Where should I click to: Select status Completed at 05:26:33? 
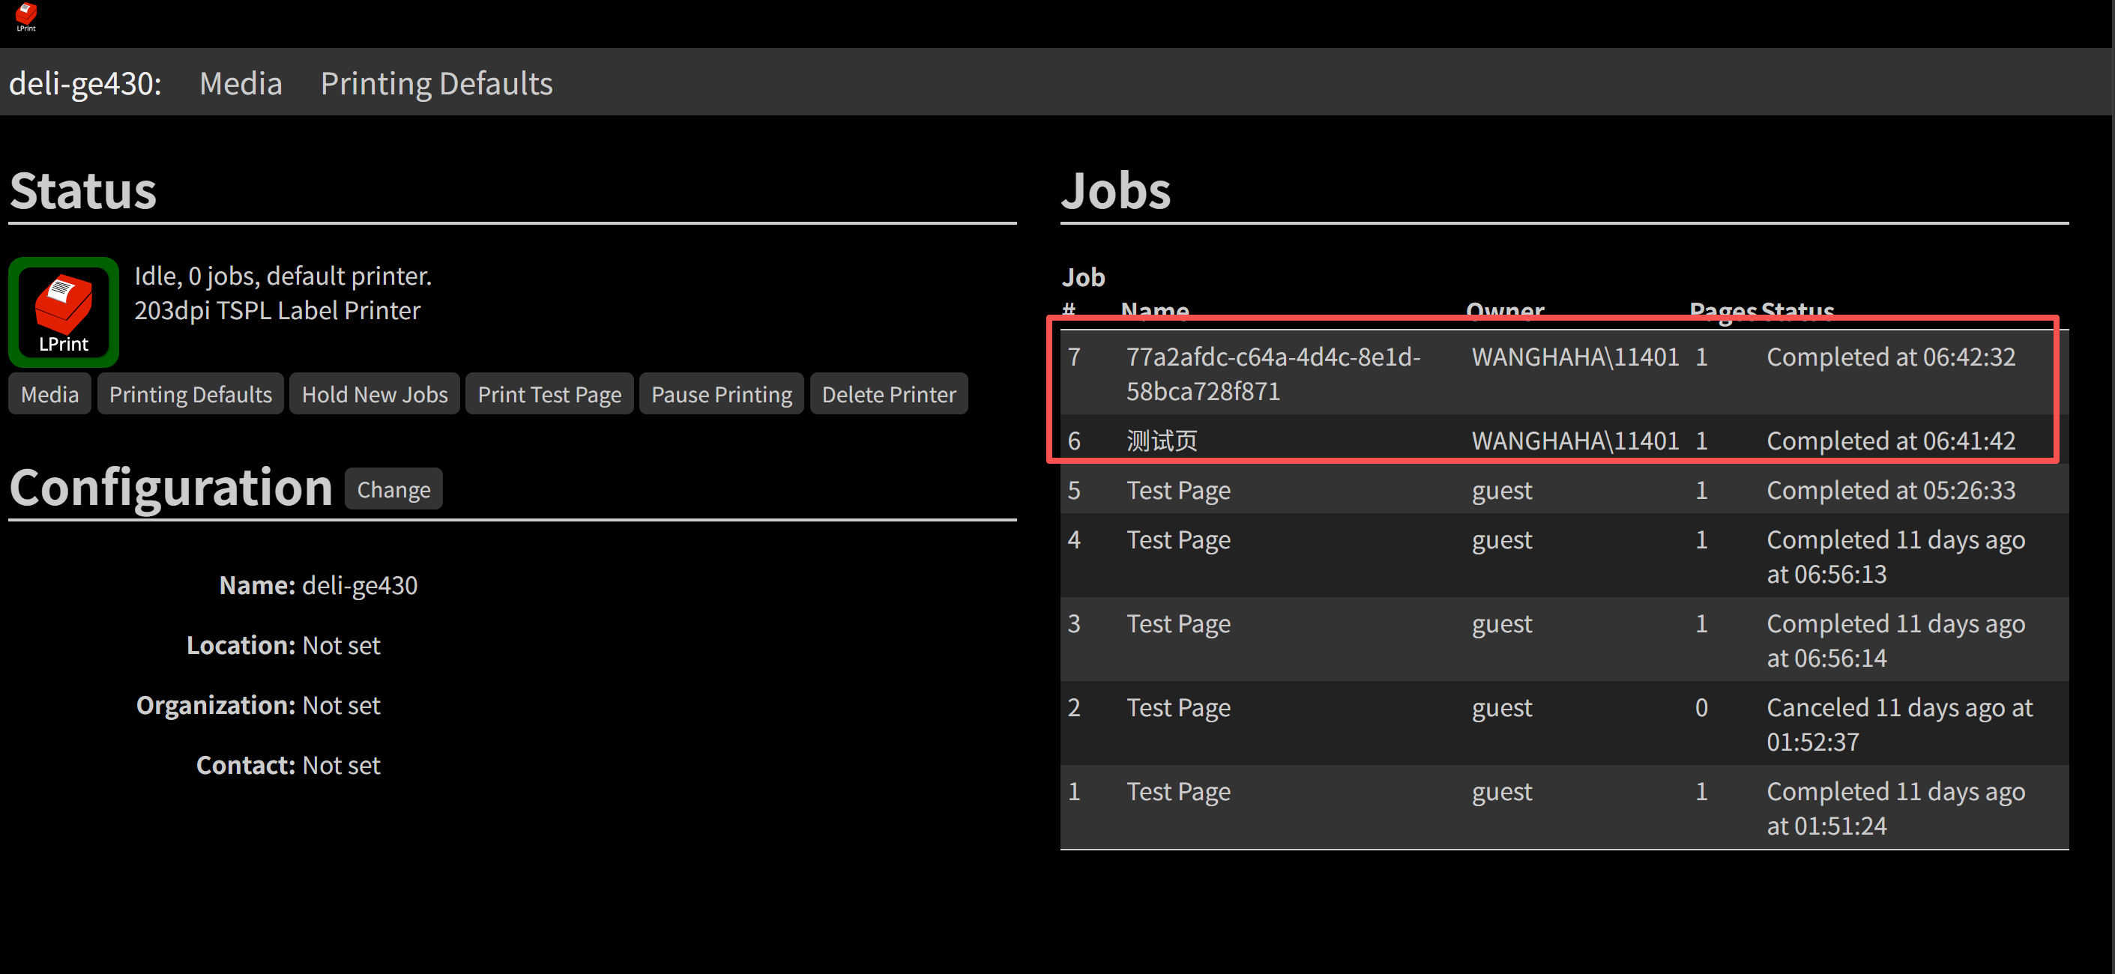1890,490
